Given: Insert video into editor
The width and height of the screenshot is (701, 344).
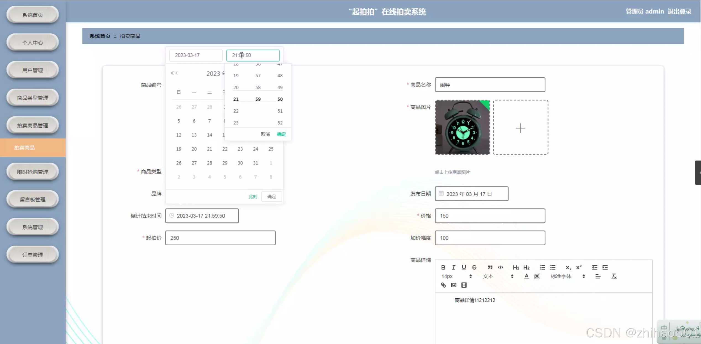Looking at the screenshot, I should tap(464, 285).
